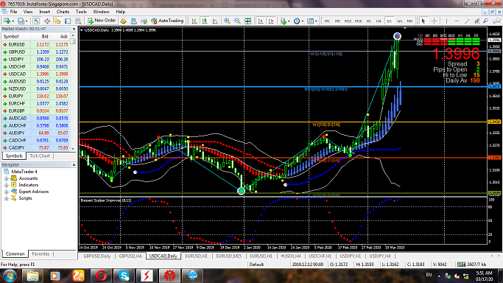This screenshot has width=503, height=283.
Task: Toggle the AutoTrading button
Action: coord(167,21)
